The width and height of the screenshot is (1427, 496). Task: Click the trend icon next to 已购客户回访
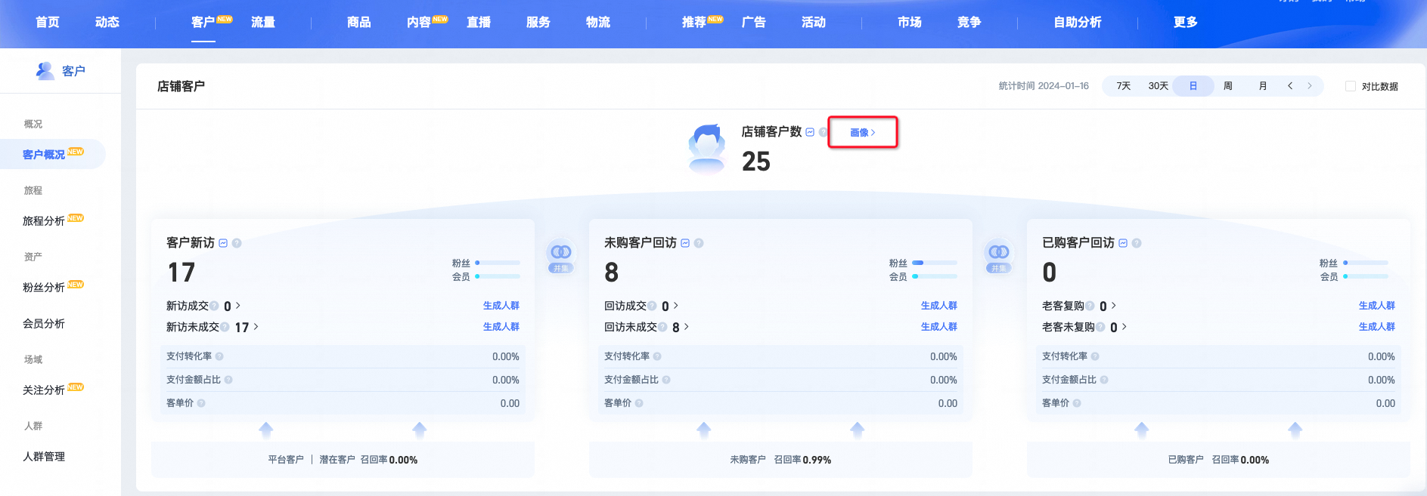coord(1123,243)
